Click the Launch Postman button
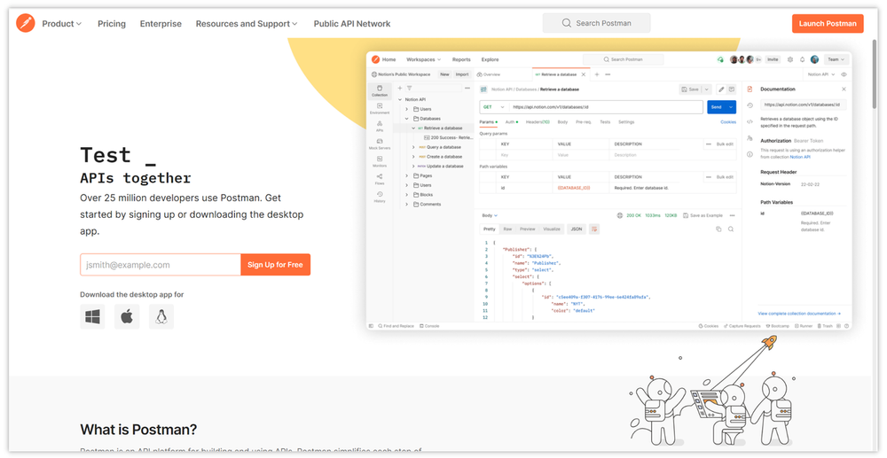The height and width of the screenshot is (458, 887). (828, 23)
